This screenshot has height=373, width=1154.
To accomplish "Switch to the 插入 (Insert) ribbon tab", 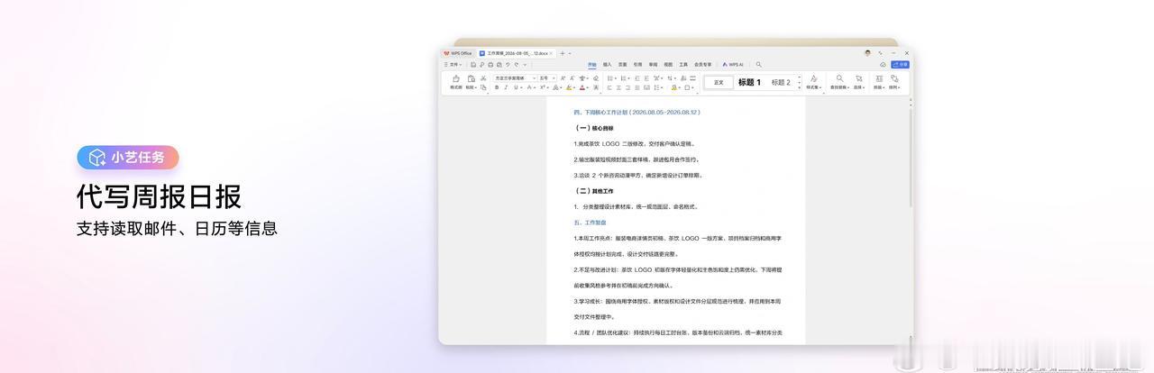I will [607, 65].
